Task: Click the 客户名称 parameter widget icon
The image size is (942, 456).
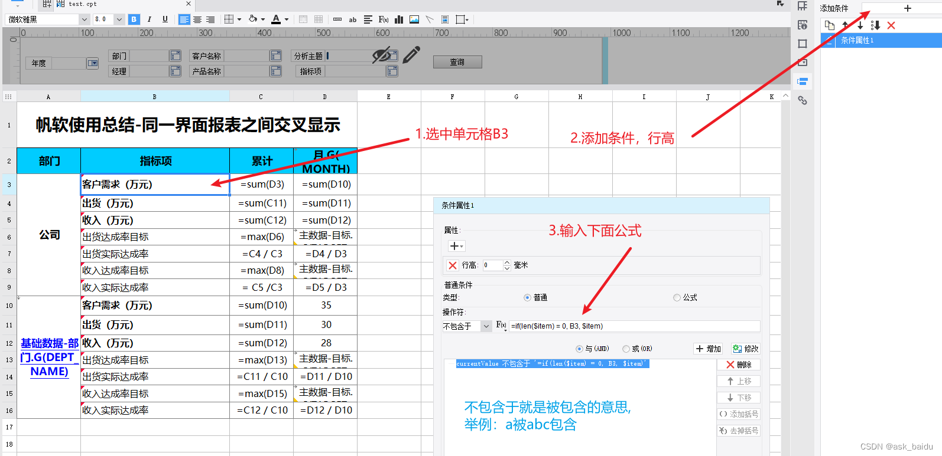Action: coord(276,55)
